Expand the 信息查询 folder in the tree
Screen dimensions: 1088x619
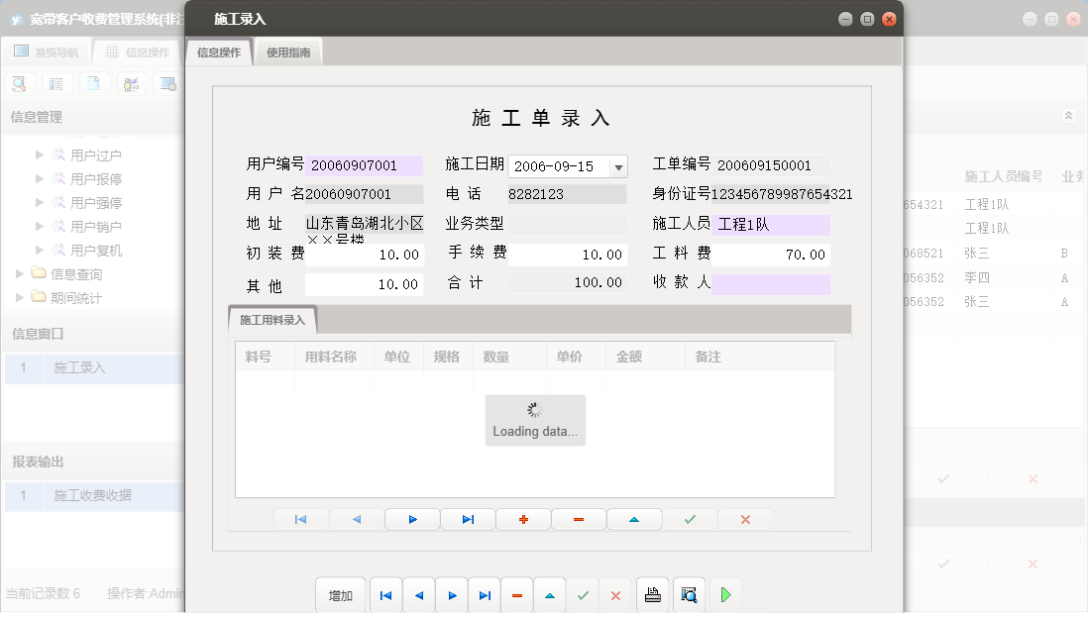pyautogui.click(x=22, y=273)
